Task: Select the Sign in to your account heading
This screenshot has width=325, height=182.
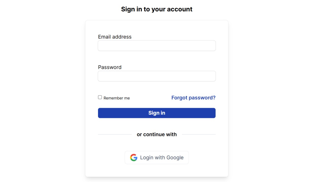Action: coord(157,9)
